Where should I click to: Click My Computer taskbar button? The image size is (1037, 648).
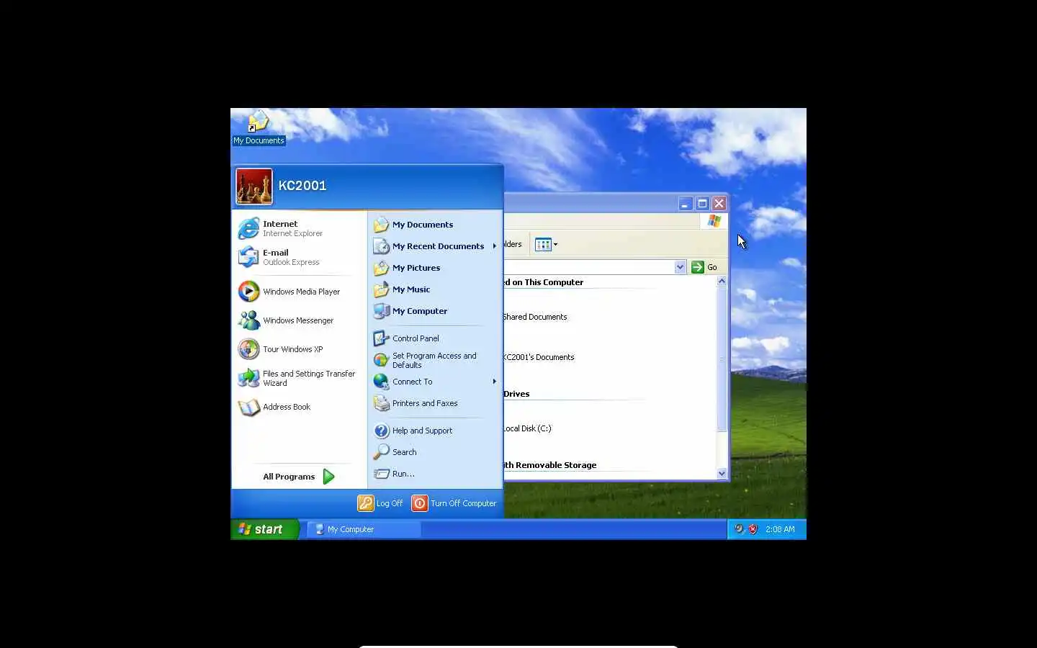364,529
